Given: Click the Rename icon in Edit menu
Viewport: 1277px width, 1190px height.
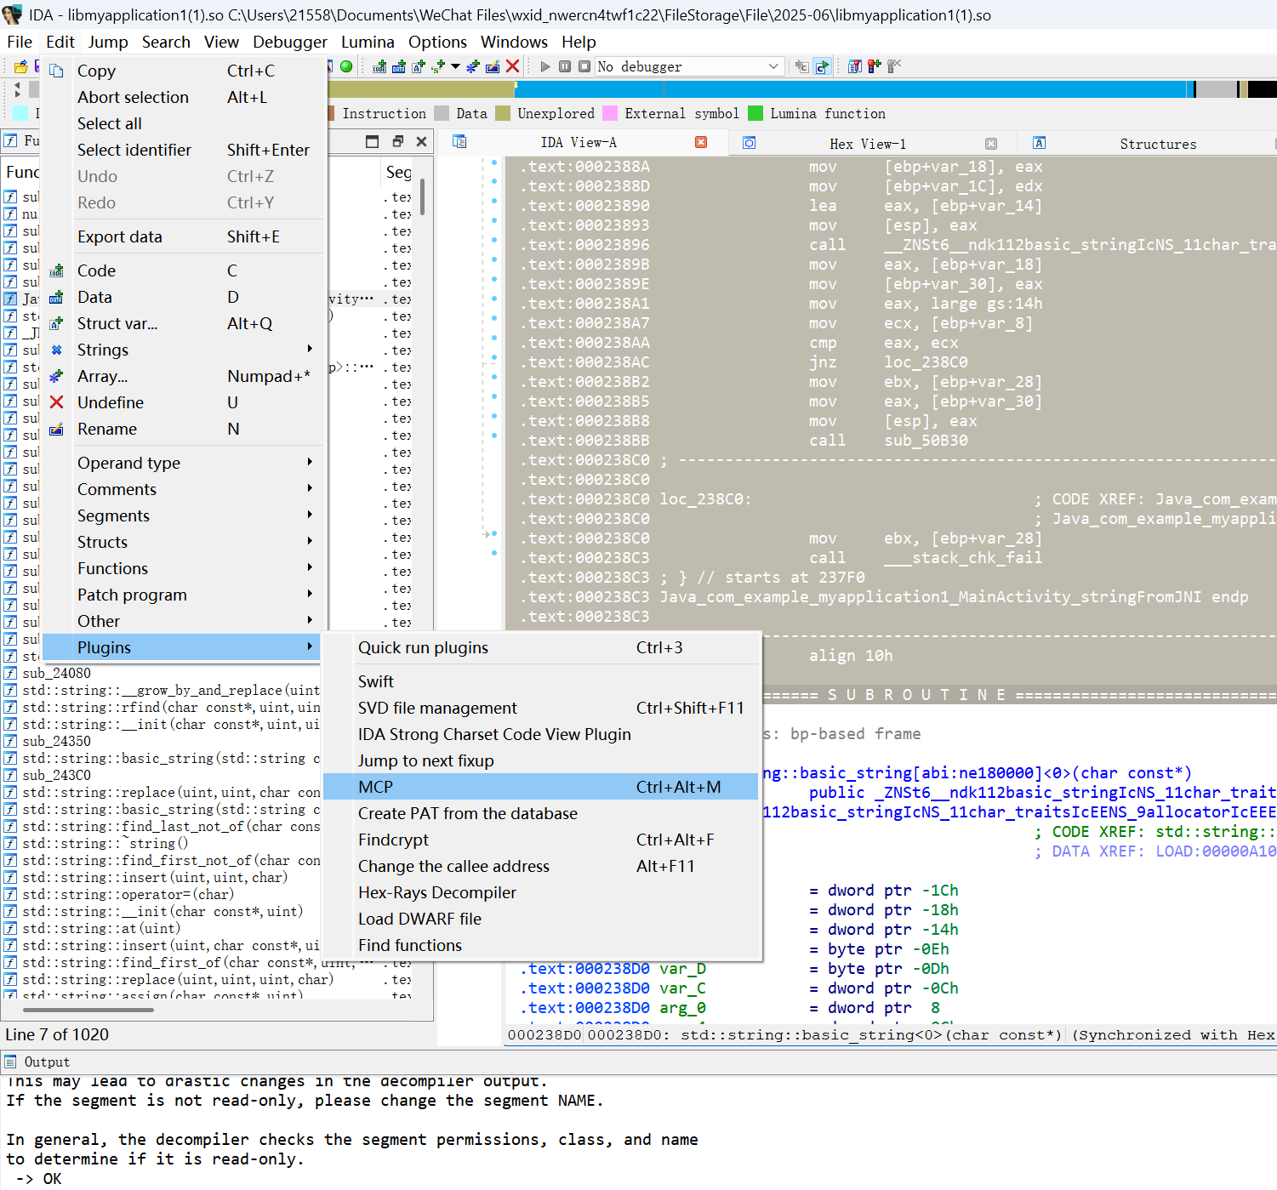Looking at the screenshot, I should click(56, 430).
